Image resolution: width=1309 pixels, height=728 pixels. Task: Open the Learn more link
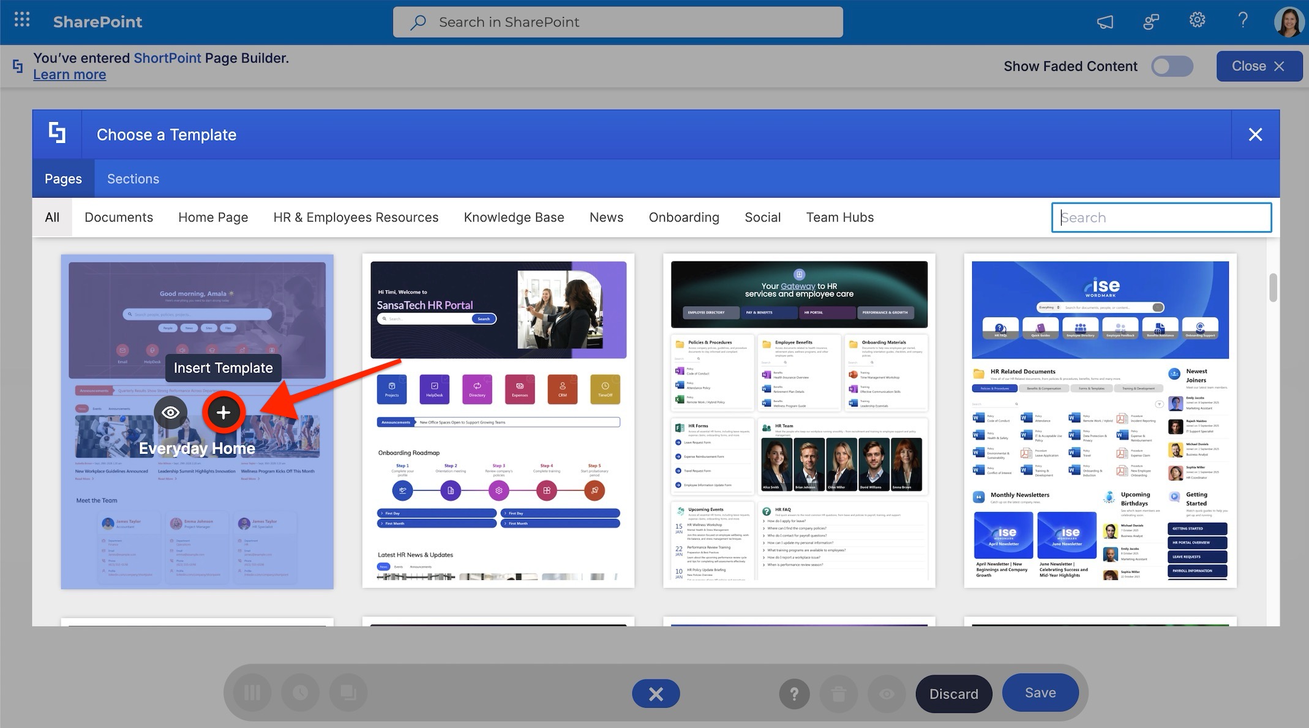[x=69, y=75]
